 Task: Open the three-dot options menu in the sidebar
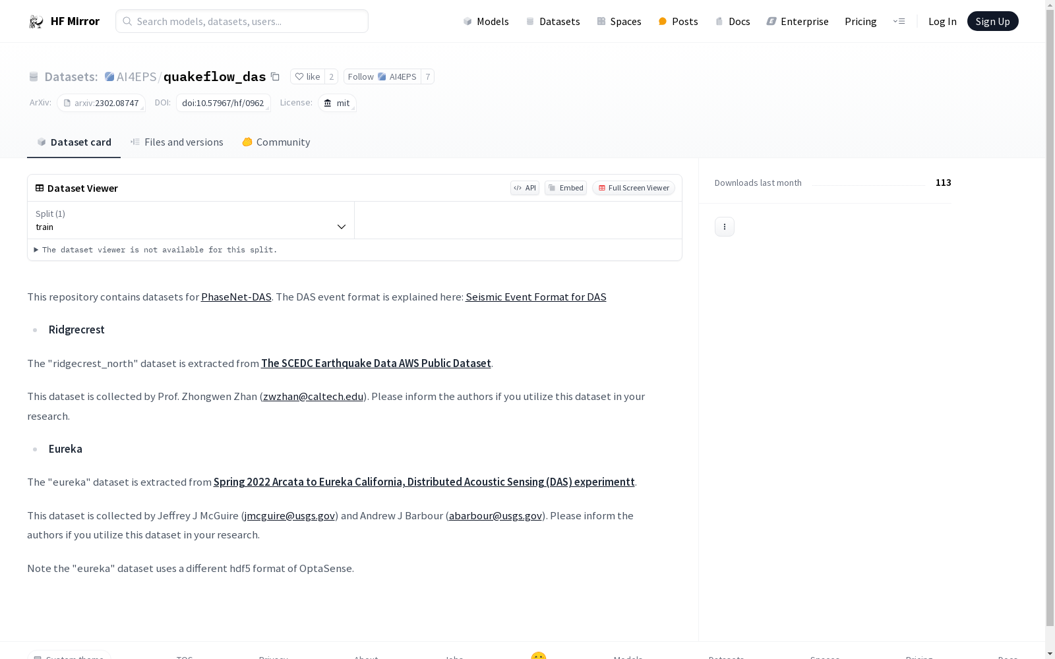click(x=724, y=227)
